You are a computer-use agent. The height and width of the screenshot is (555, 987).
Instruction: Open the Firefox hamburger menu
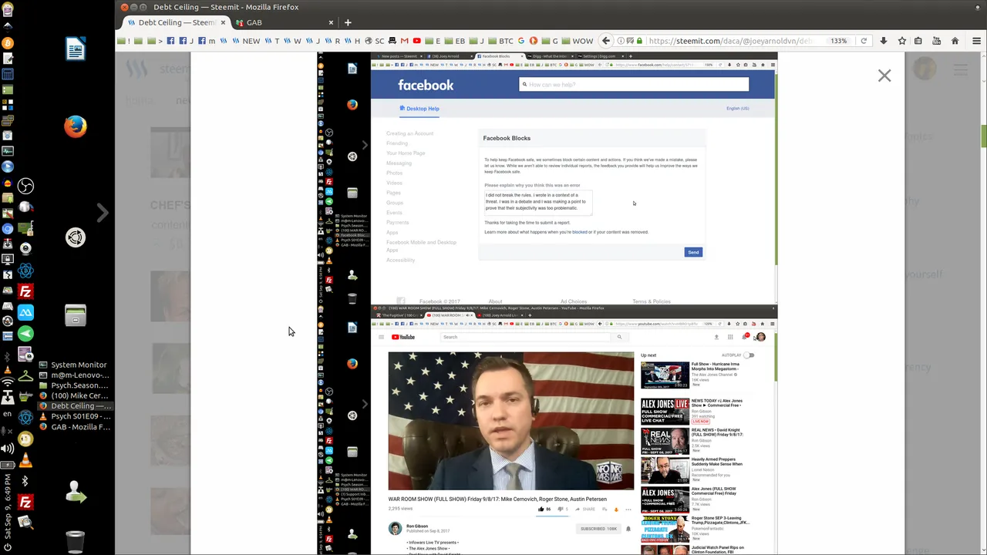coord(976,41)
